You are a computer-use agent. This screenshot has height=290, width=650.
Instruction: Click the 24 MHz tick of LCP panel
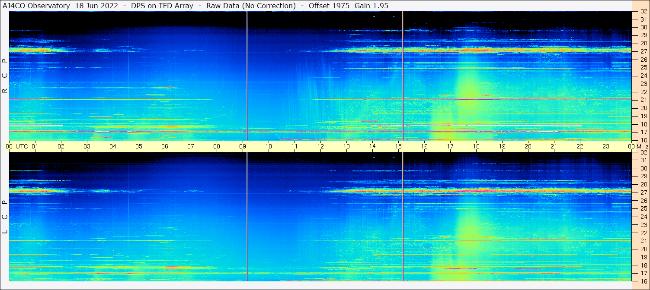click(643, 217)
